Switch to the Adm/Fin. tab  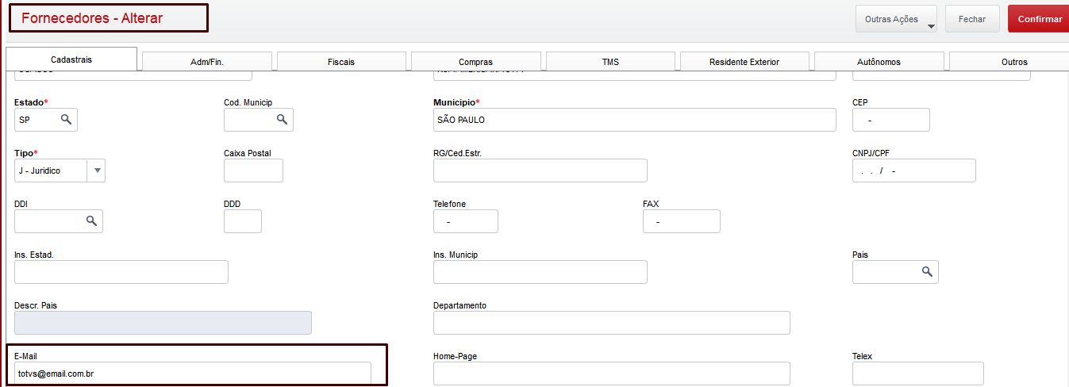[x=207, y=62]
